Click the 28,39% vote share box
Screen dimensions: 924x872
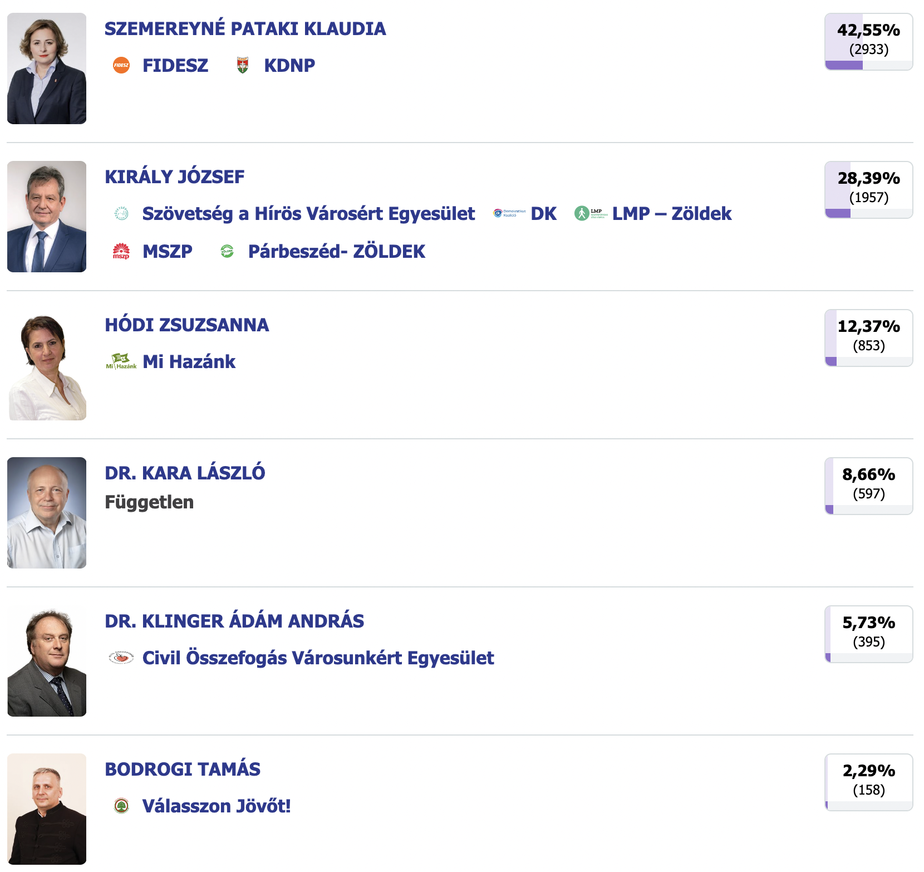click(x=868, y=190)
